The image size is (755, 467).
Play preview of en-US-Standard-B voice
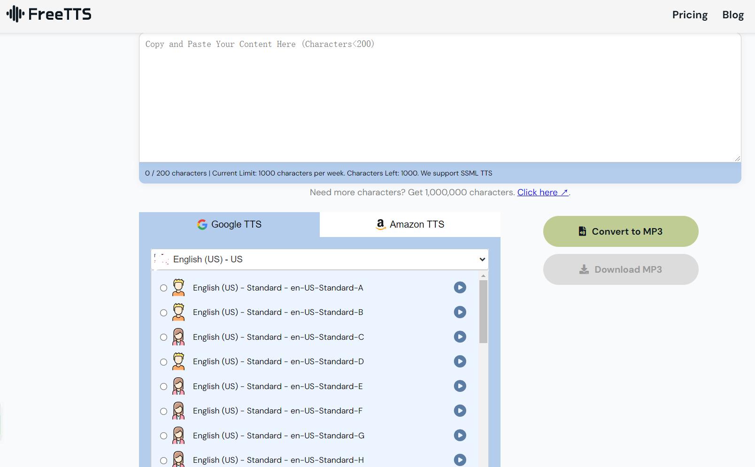click(460, 312)
